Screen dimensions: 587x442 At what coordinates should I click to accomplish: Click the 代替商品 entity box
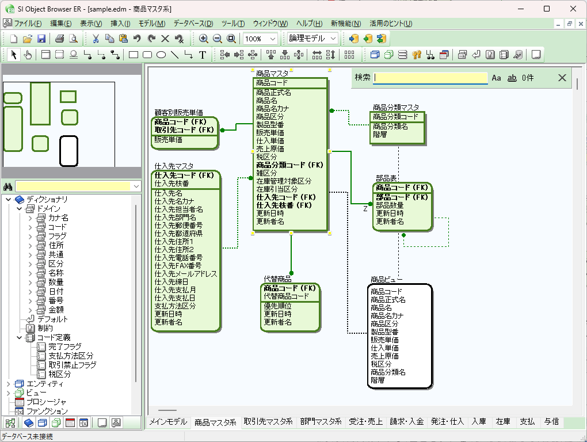click(x=291, y=308)
